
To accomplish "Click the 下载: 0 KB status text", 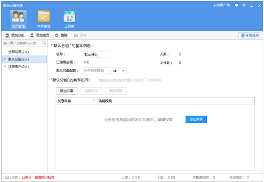I will tap(166, 178).
